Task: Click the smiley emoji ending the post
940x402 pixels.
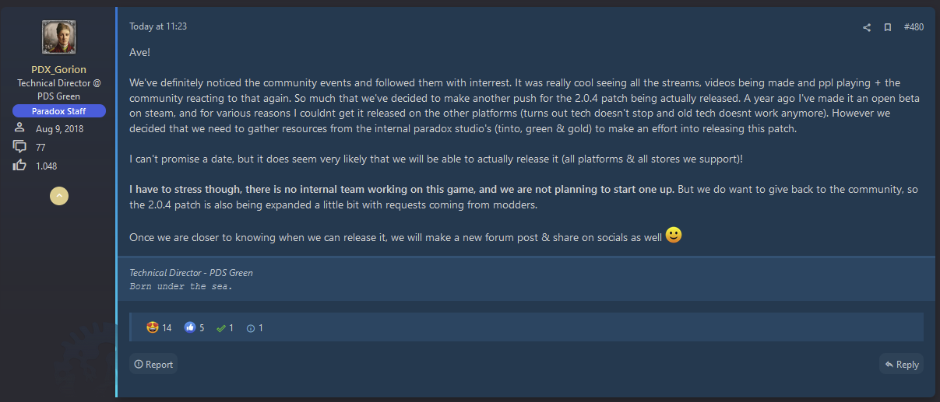Action: pyautogui.click(x=674, y=235)
